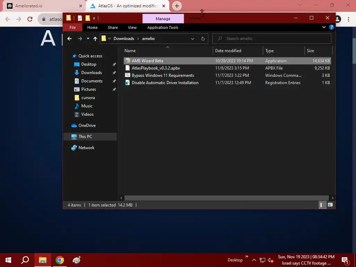Open a new Chrome tab
The width and height of the screenshot is (356, 267).
pos(177,6)
